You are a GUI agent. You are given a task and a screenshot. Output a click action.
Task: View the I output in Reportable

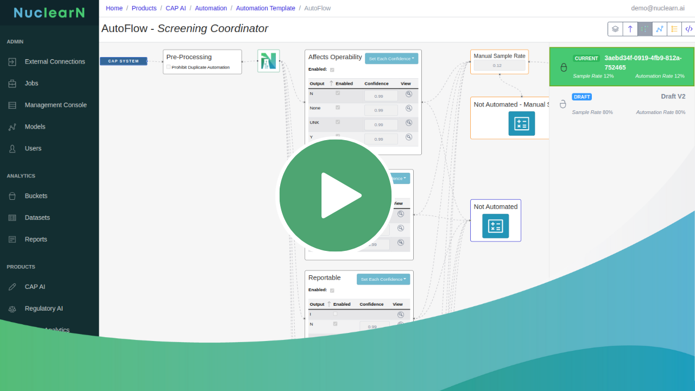coord(401,314)
